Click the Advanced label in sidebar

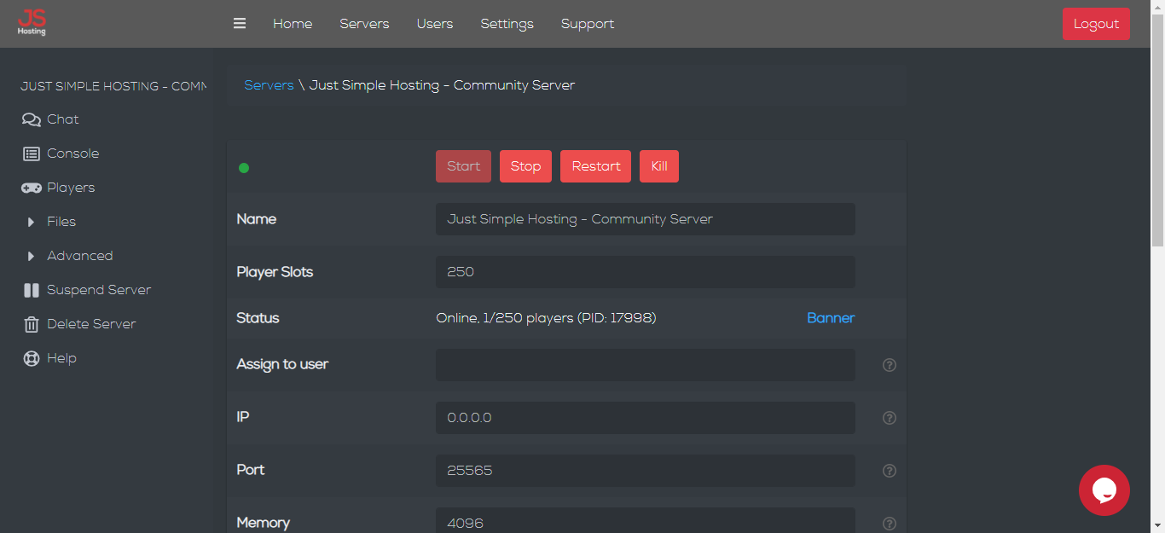80,256
